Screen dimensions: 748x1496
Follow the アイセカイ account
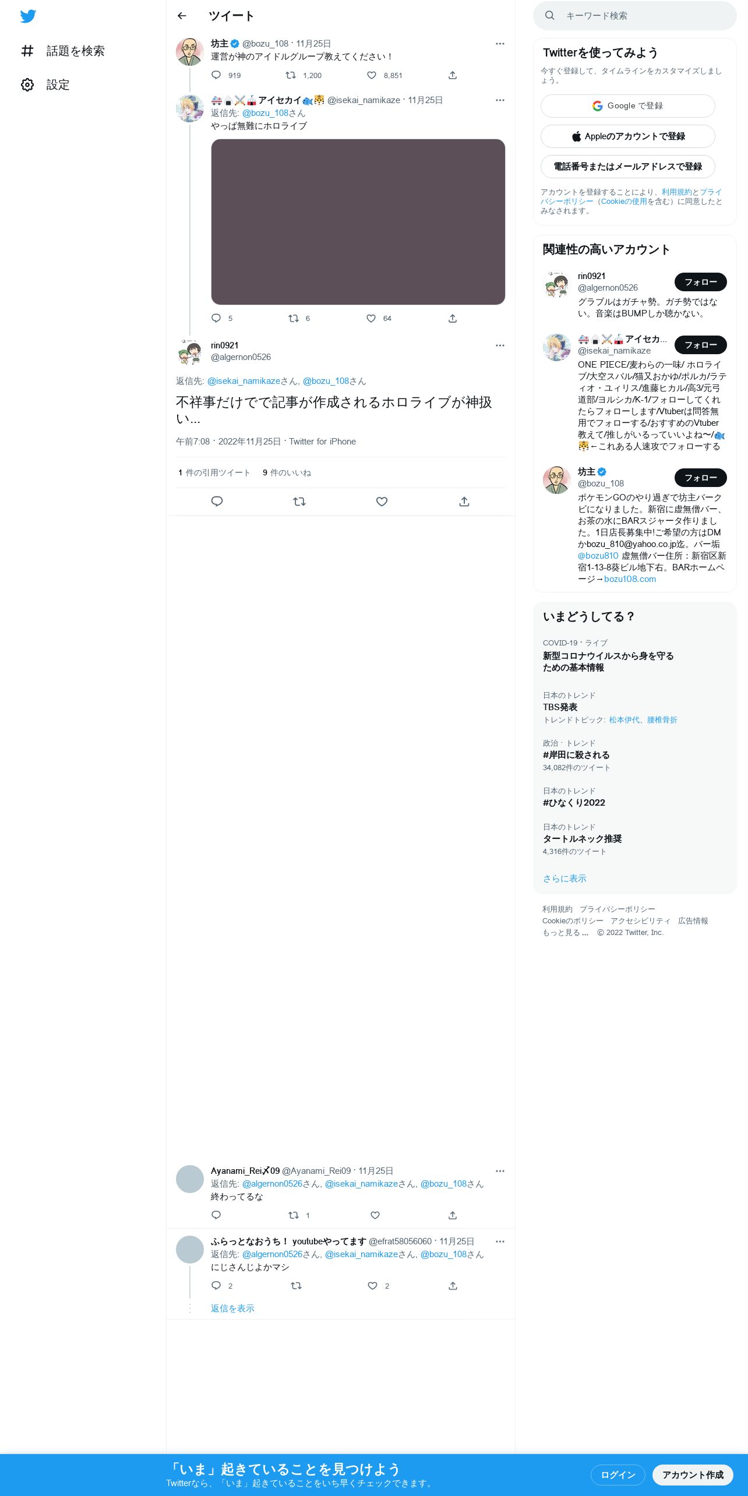700,345
